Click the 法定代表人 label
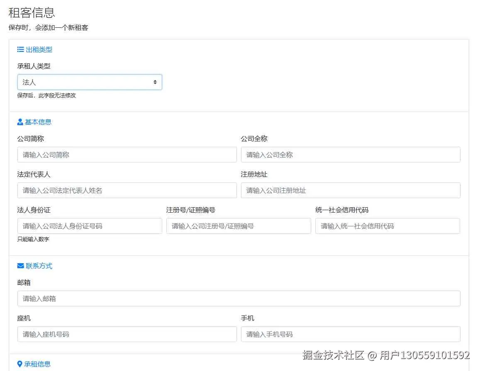 pos(34,175)
